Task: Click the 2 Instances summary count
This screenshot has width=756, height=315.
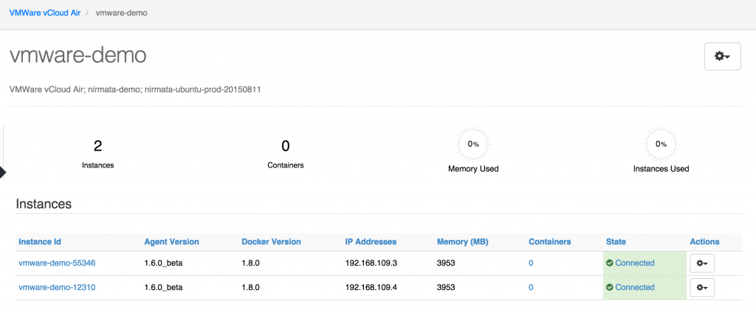Action: (98, 146)
